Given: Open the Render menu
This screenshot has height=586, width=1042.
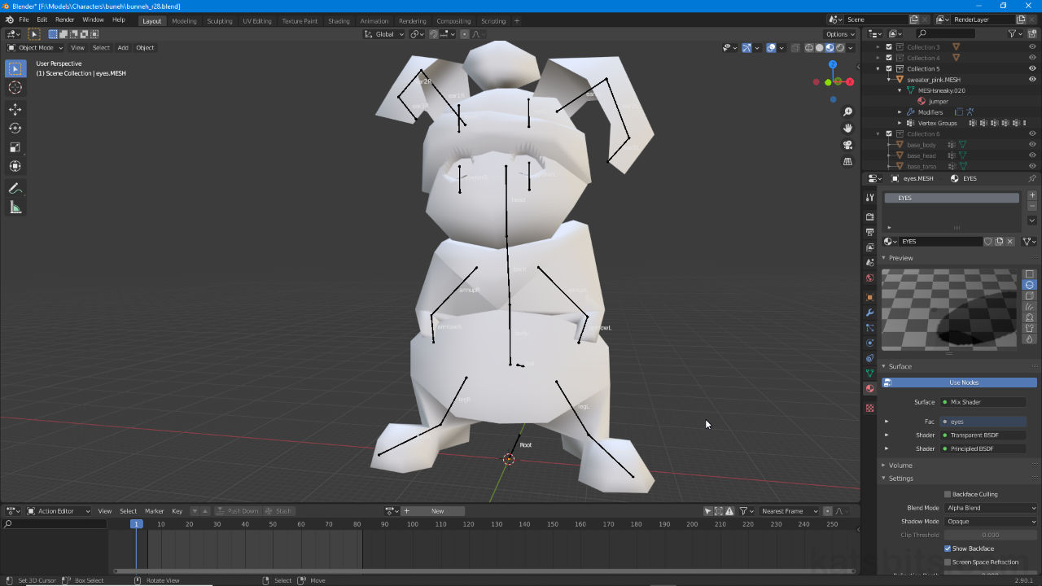Looking at the screenshot, I should (x=64, y=20).
